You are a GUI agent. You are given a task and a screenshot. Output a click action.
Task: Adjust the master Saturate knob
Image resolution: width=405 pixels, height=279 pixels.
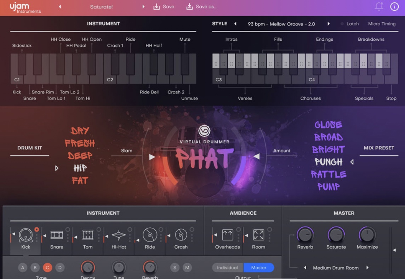[336, 235]
